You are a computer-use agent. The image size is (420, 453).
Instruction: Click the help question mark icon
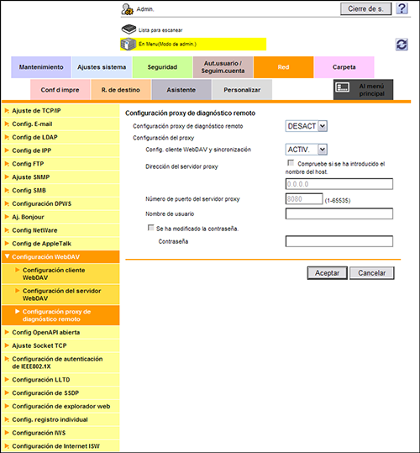click(x=402, y=8)
